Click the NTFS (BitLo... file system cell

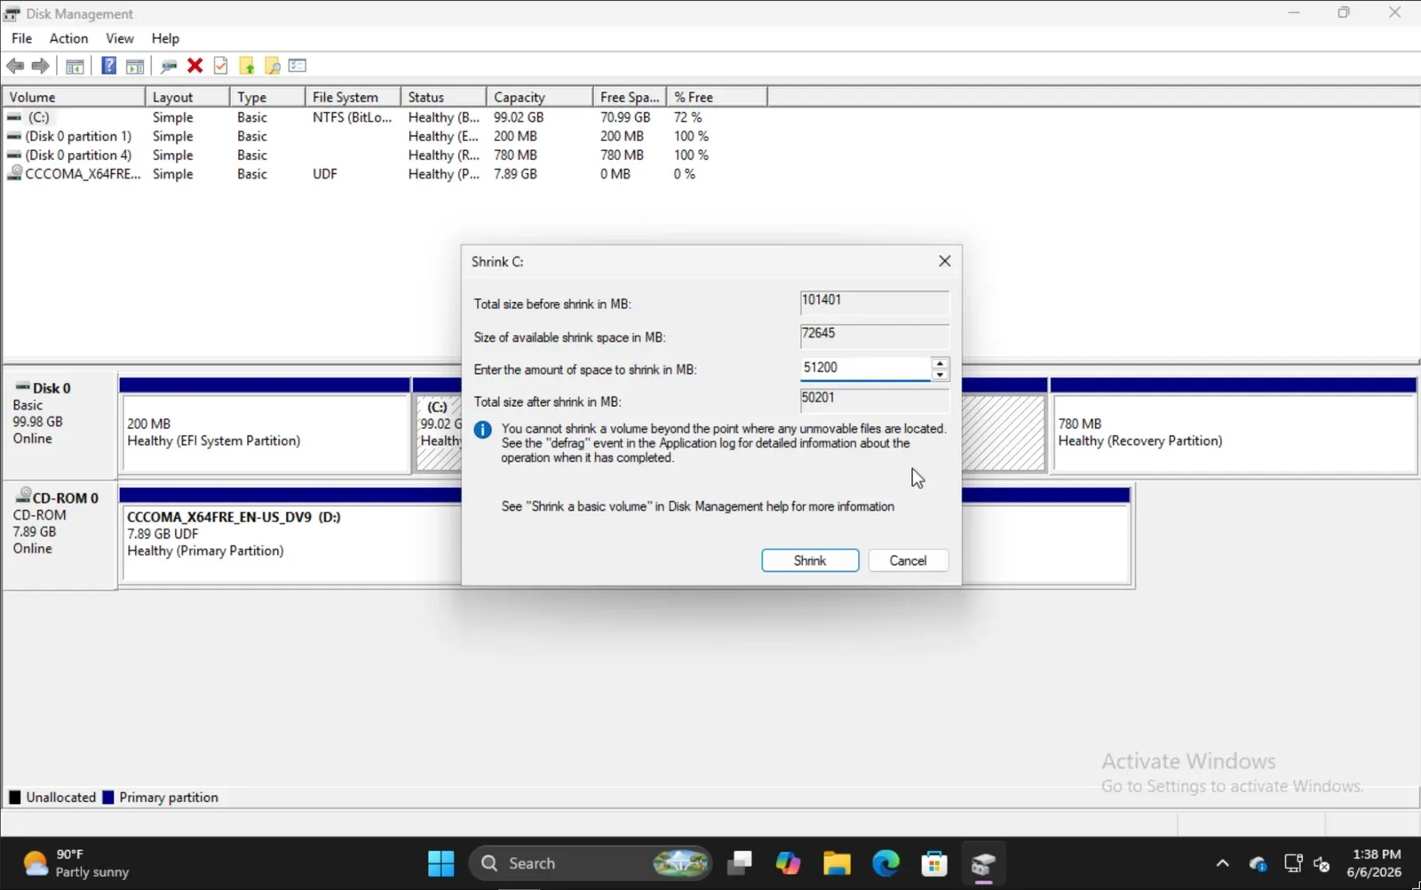click(352, 117)
